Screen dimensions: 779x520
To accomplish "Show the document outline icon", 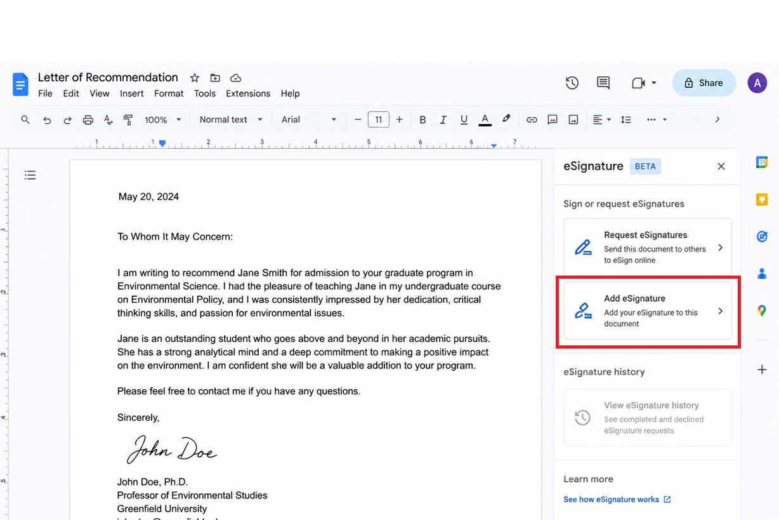I will pos(30,175).
